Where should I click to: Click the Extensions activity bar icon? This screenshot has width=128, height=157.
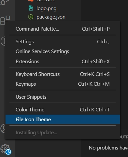[x=5, y=20]
